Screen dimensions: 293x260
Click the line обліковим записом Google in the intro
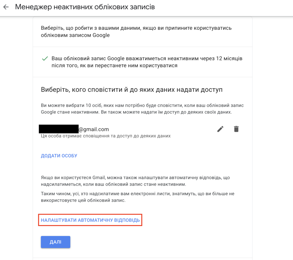click(75, 35)
